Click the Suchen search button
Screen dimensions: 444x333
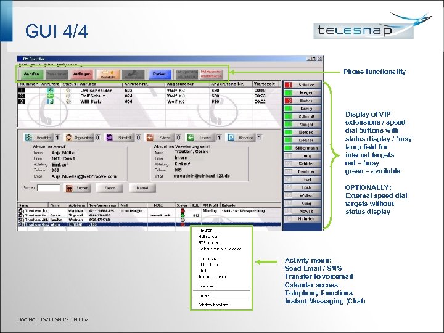77,188
